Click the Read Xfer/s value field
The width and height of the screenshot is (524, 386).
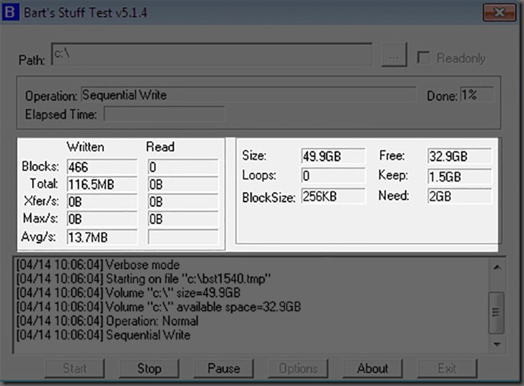pyautogui.click(x=183, y=202)
